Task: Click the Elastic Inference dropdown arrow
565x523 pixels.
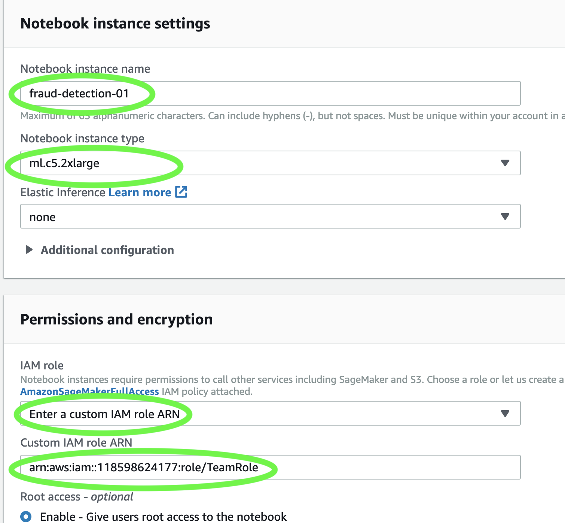Action: [x=505, y=217]
